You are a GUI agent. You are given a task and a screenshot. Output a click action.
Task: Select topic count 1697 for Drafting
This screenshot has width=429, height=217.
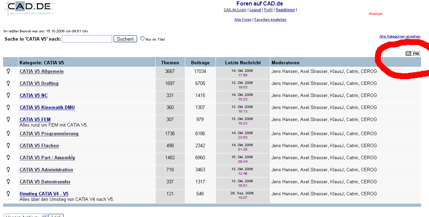[x=170, y=83]
